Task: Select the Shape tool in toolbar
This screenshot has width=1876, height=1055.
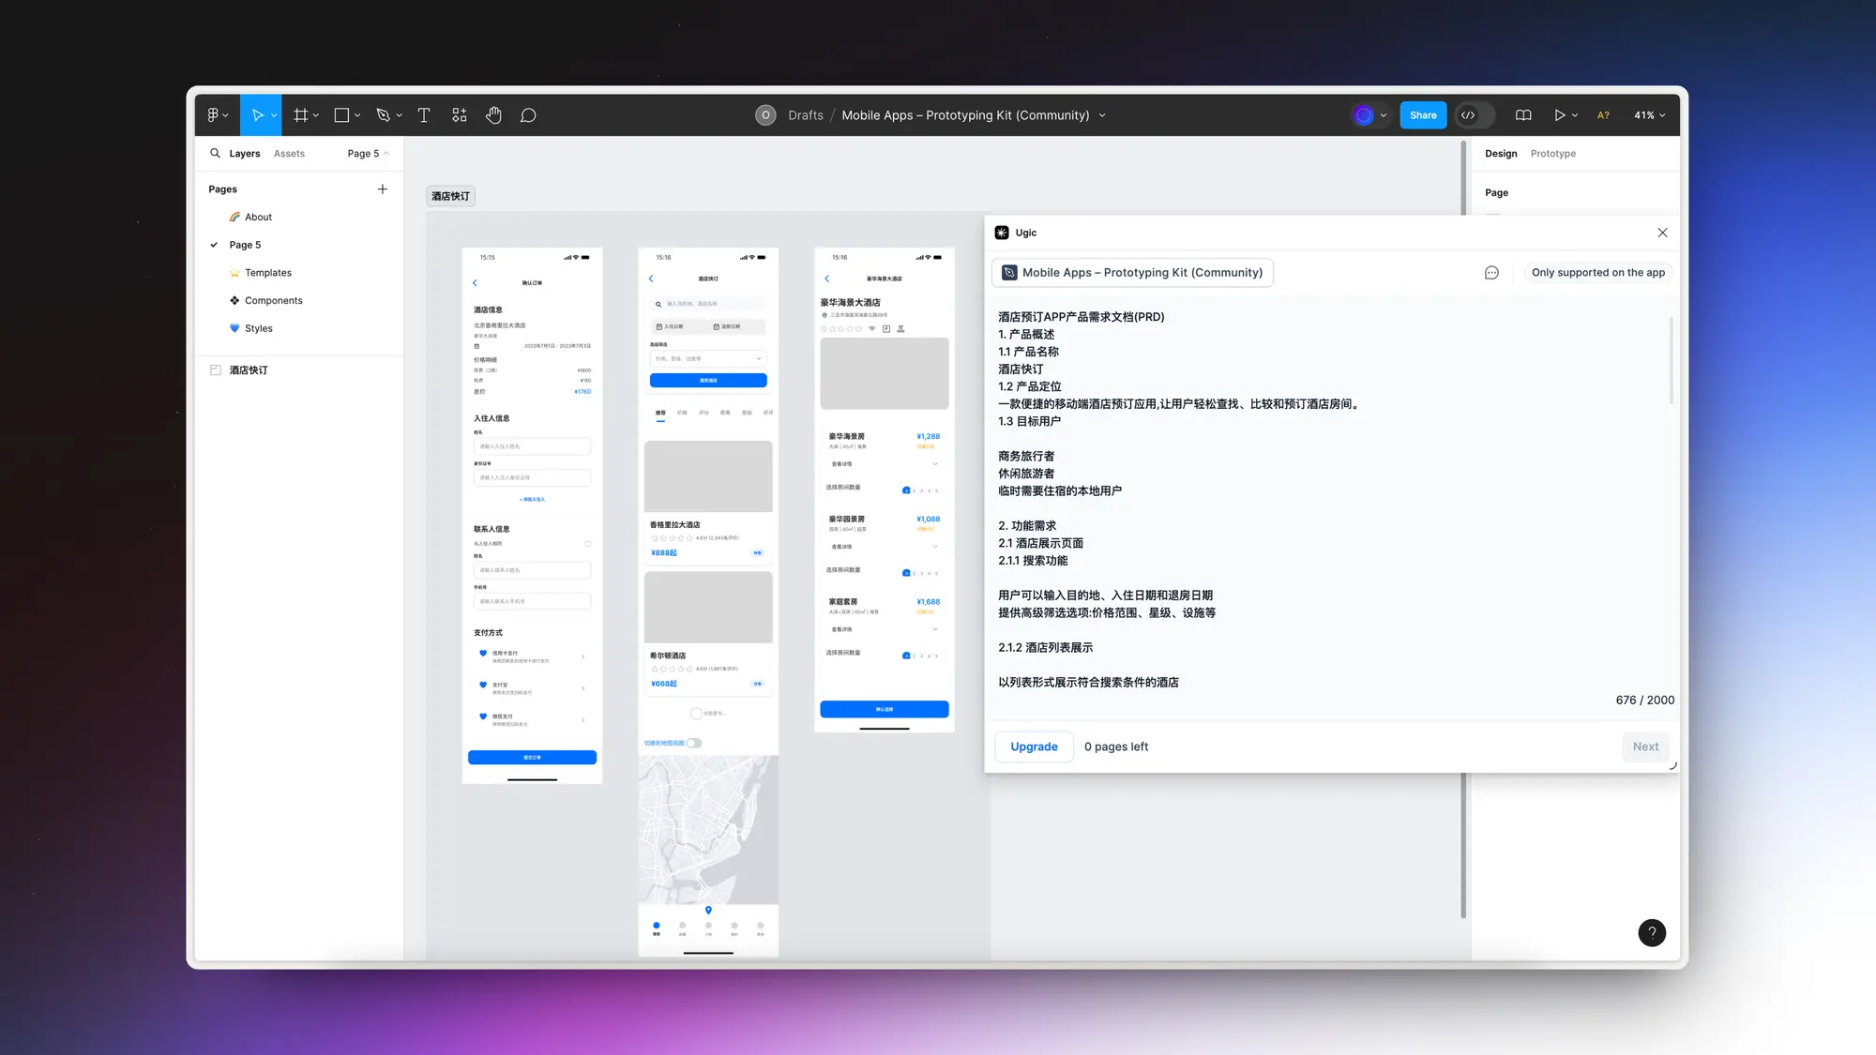Action: pyautogui.click(x=342, y=114)
